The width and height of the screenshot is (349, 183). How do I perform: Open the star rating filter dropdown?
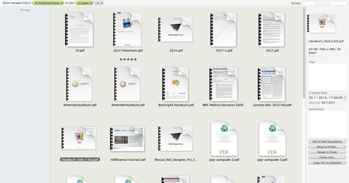[99, 3]
